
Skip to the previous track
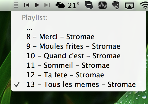click(x=27, y=5)
